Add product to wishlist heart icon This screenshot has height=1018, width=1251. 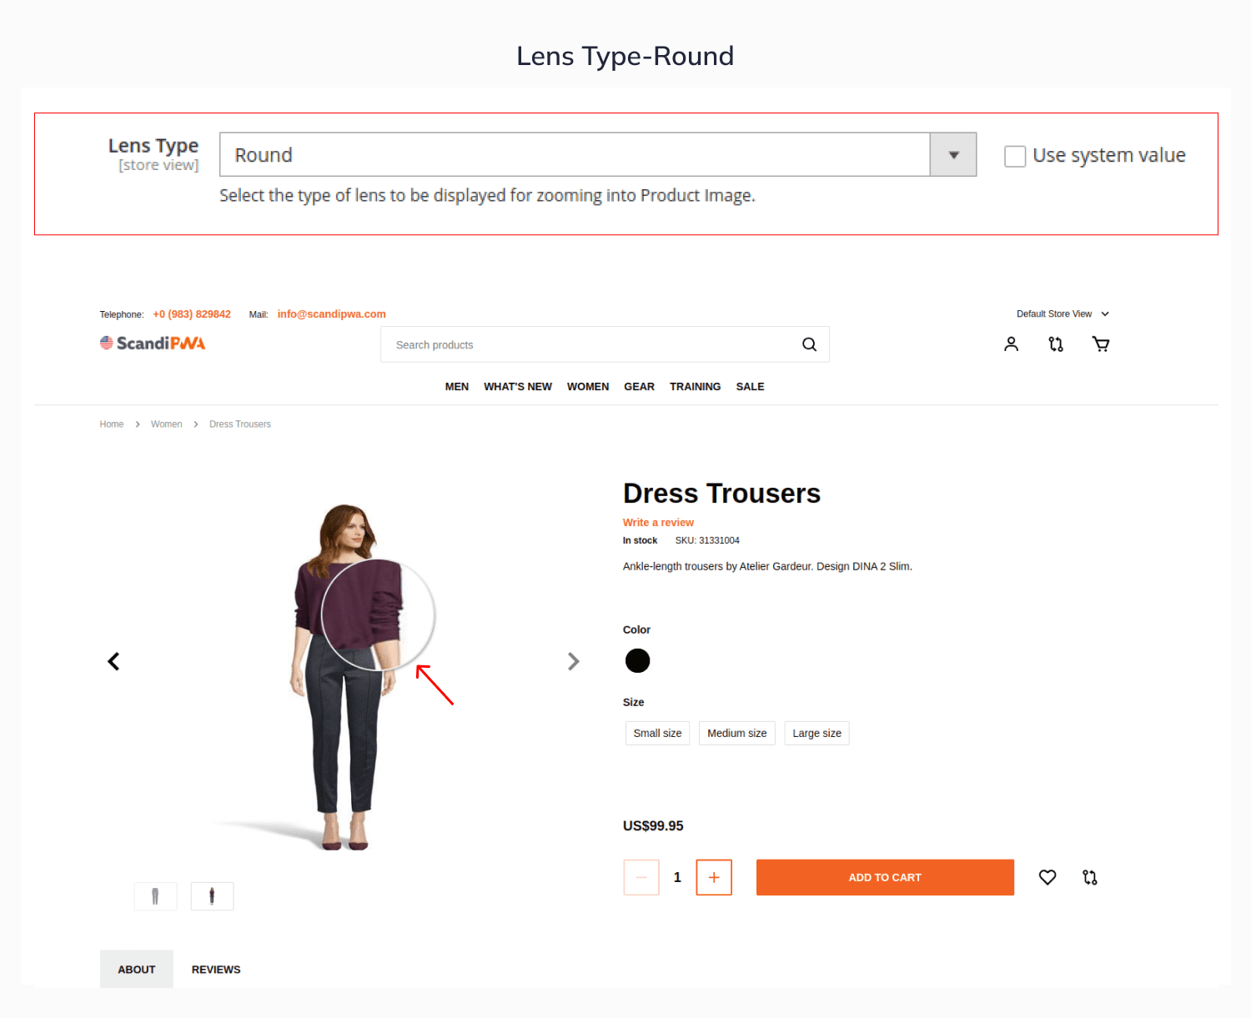[x=1048, y=877]
